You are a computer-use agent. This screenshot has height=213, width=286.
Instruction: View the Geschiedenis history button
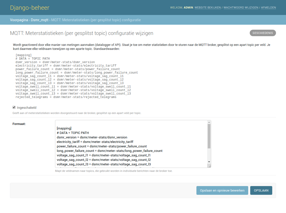(x=263, y=33)
